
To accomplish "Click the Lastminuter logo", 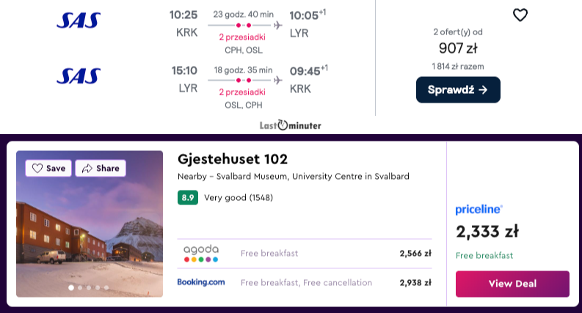I will 290,125.
